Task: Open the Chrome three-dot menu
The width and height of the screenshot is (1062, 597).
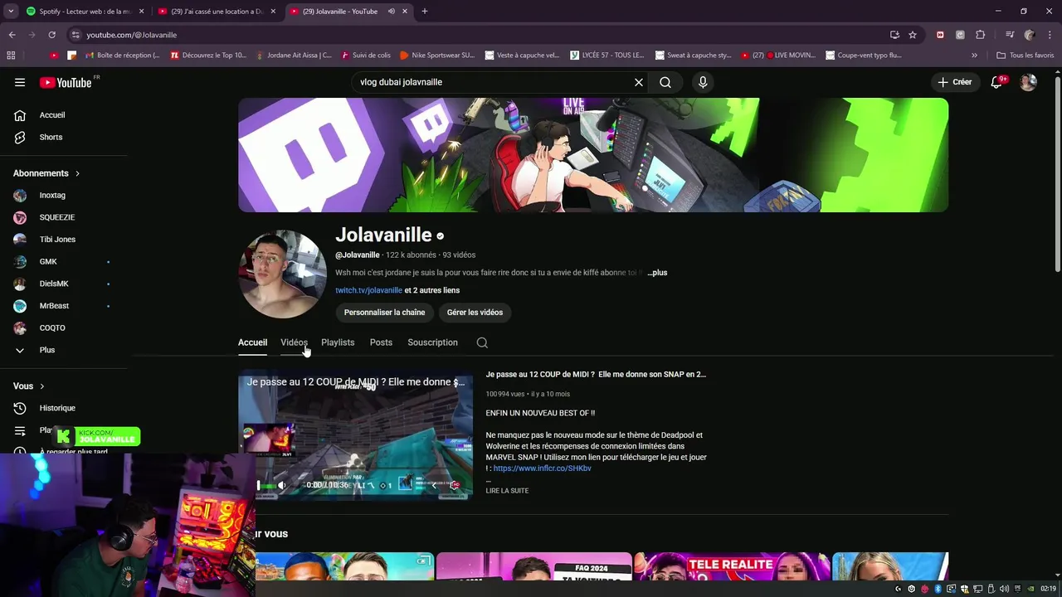Action: pyautogui.click(x=1050, y=35)
